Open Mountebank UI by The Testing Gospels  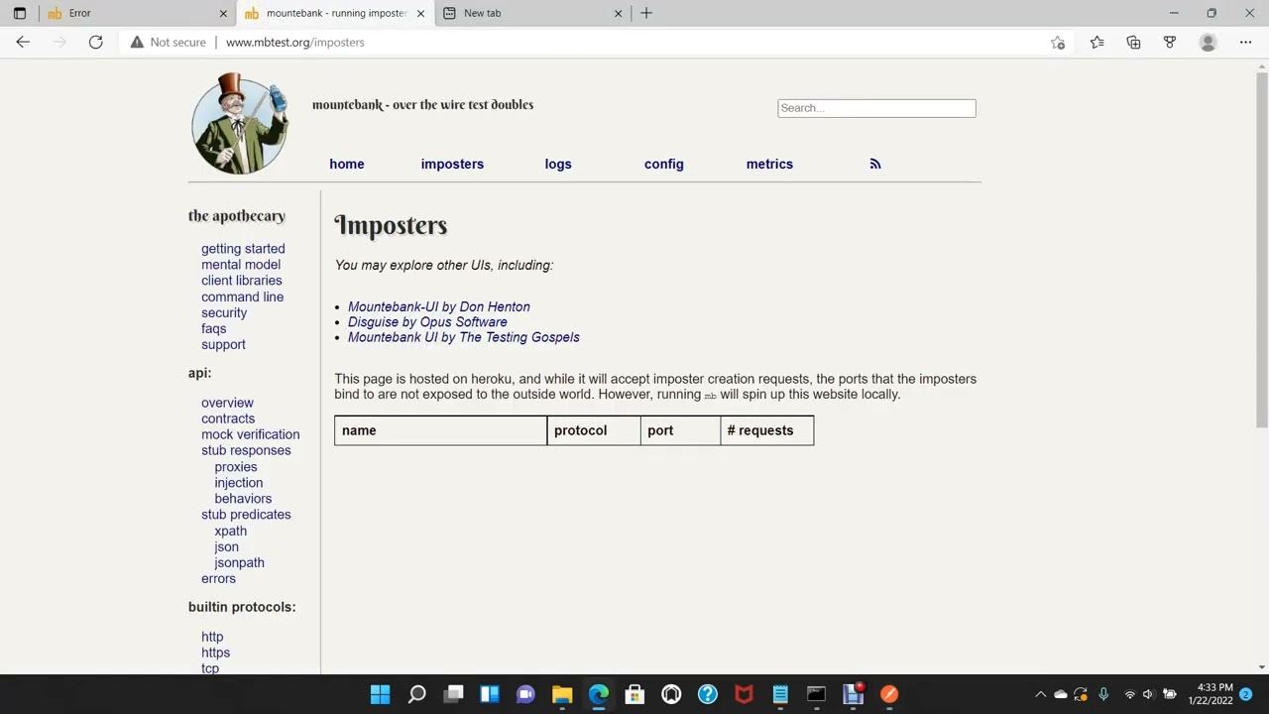click(464, 337)
